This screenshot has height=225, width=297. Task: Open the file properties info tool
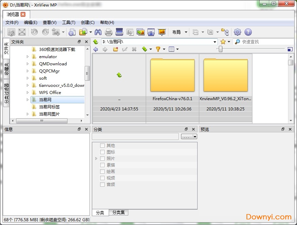tap(72, 32)
